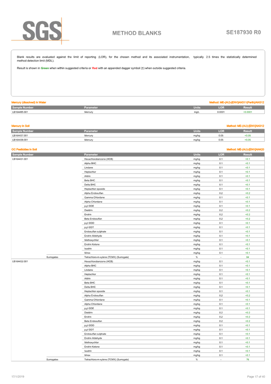Select report number SE187930 R0
The width and height of the screenshot is (271, 384).
[243, 32]
